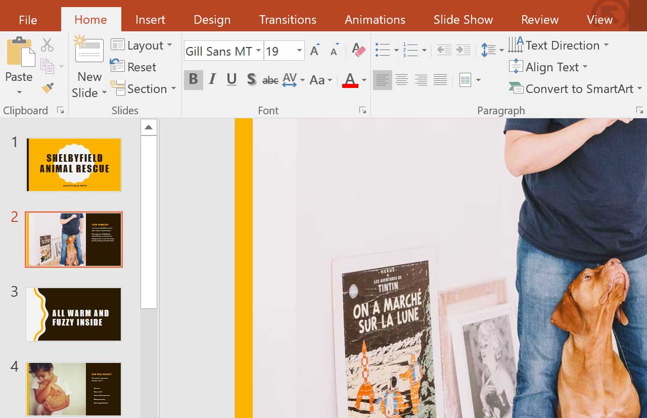The width and height of the screenshot is (647, 418).
Task: Clear all formatting with the eraser icon
Action: point(357,50)
